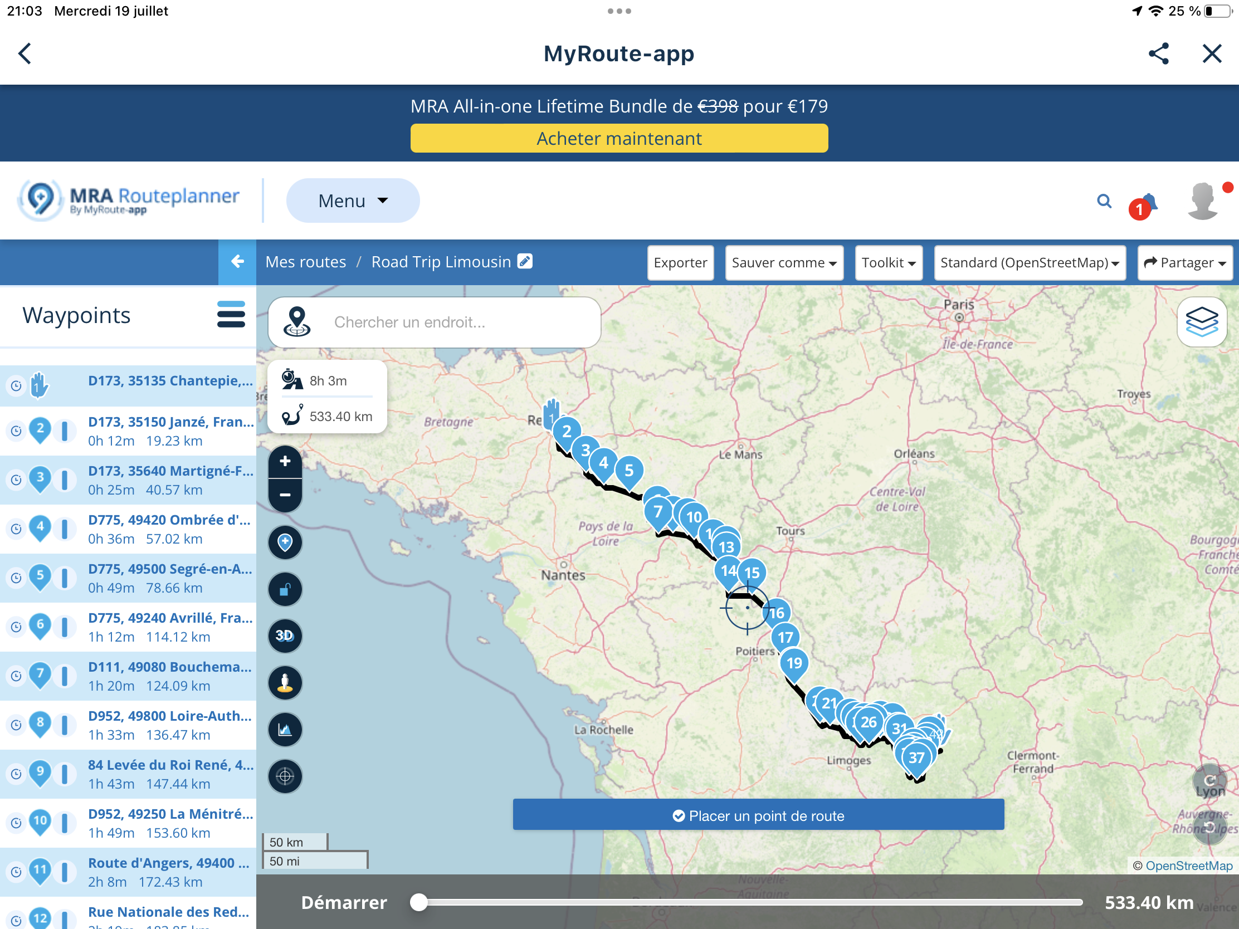Open the Partager dropdown
The height and width of the screenshot is (929, 1239).
pyautogui.click(x=1184, y=263)
